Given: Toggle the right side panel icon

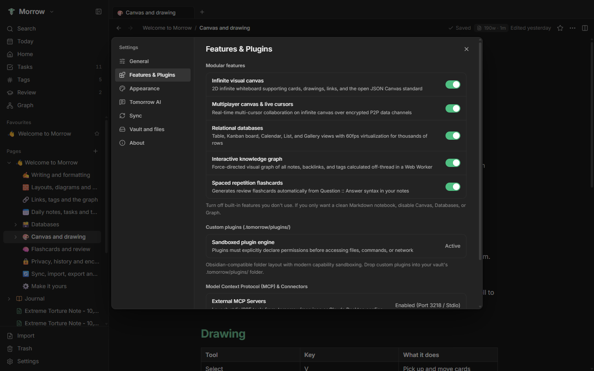Looking at the screenshot, I should point(585,28).
